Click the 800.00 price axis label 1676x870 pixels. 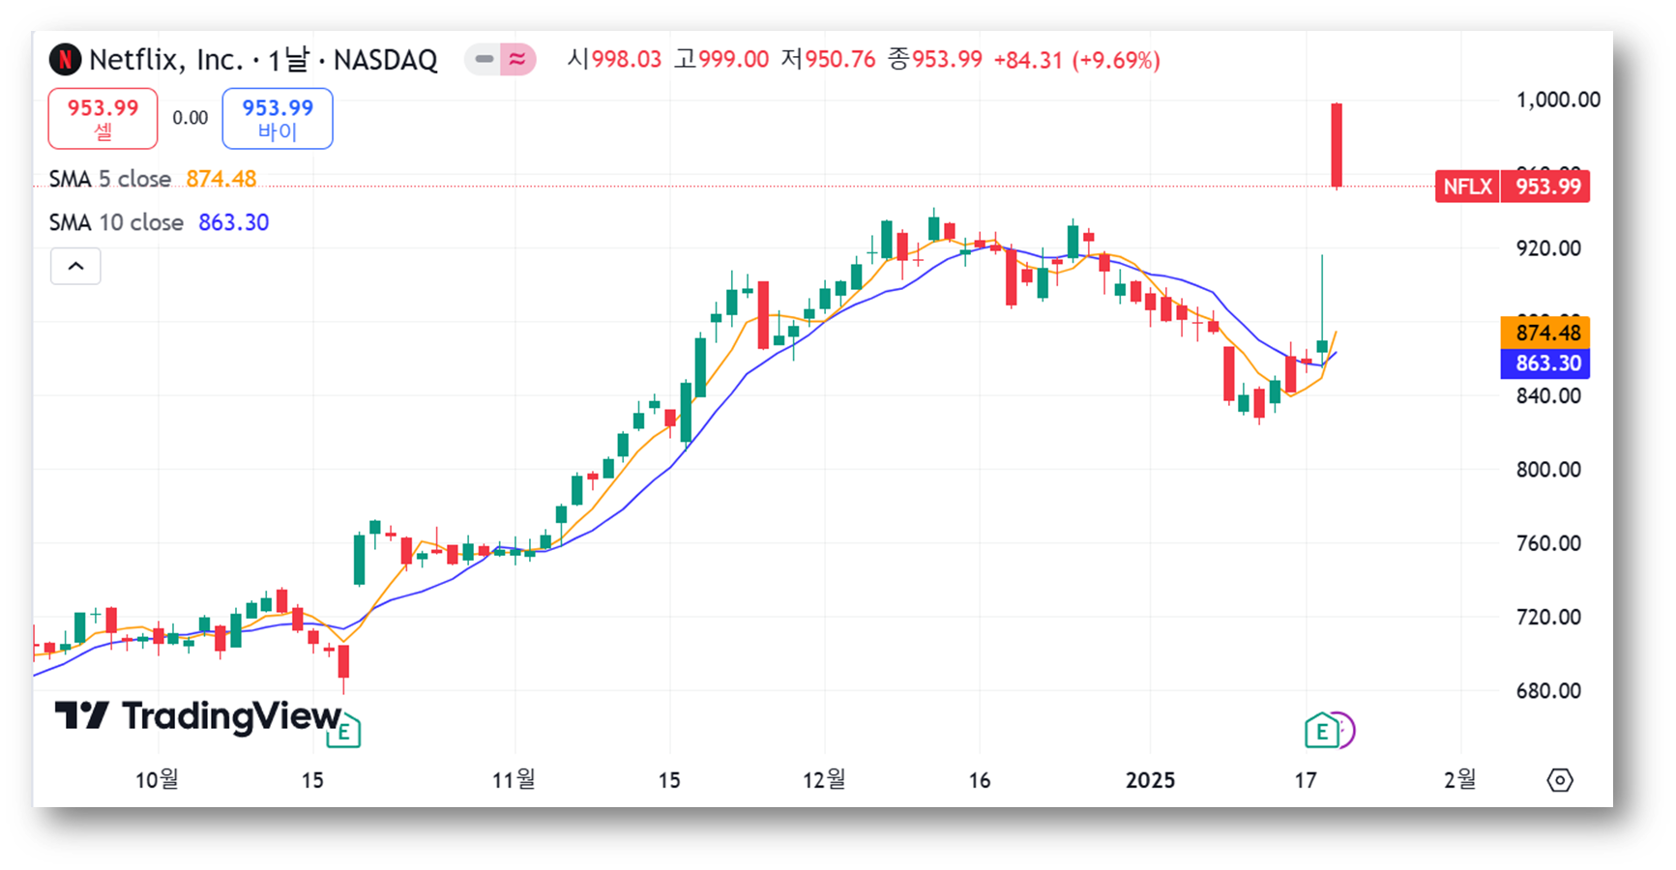1548,470
